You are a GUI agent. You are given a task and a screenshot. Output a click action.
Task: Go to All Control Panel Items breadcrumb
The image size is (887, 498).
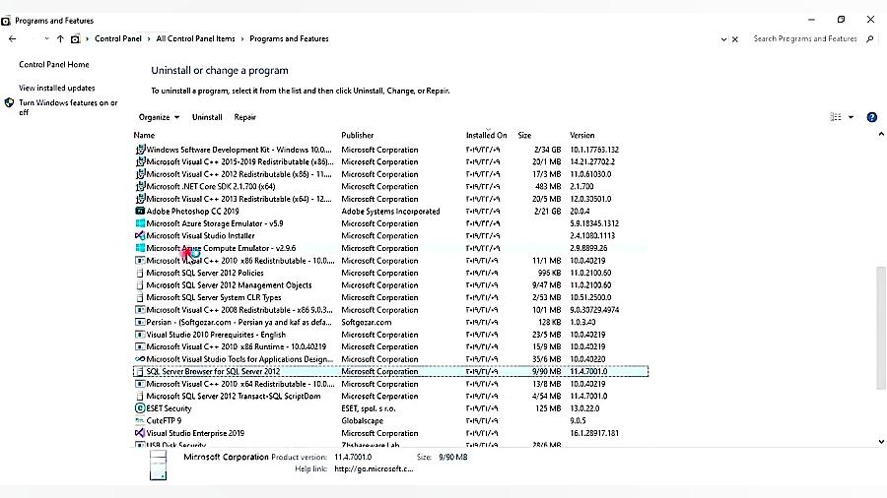[x=195, y=39]
